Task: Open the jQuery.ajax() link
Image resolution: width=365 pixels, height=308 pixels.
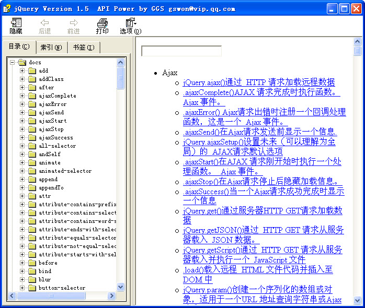Action: coord(259,82)
